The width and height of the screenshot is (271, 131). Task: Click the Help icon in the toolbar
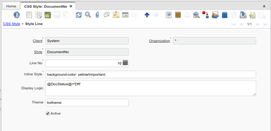[17, 15]
